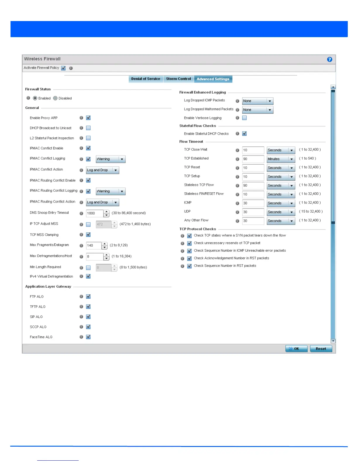Click info icon for L2 Stateful Packet Inspection
The width and height of the screenshot is (358, 463).
tap(81, 138)
